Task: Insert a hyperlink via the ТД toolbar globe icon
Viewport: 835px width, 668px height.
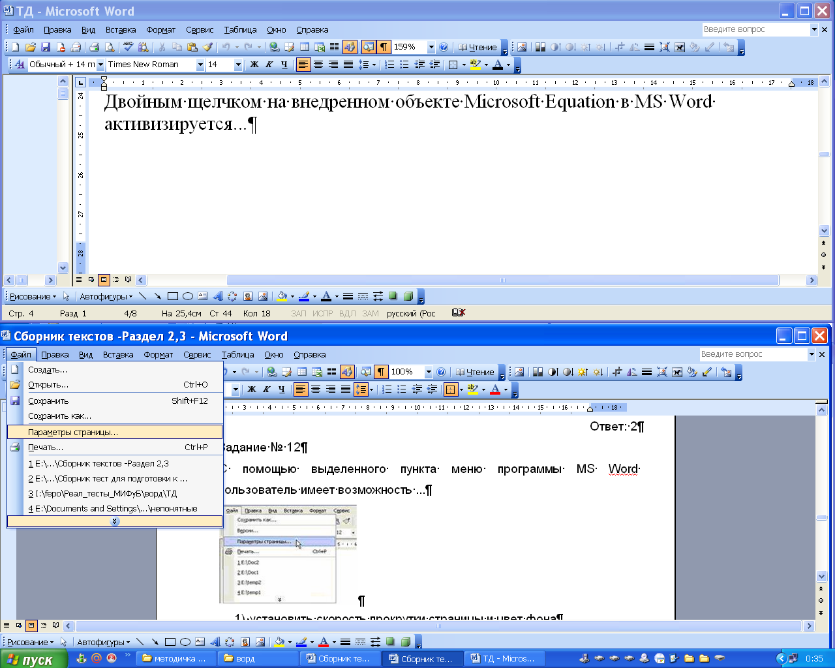Action: 275,47
